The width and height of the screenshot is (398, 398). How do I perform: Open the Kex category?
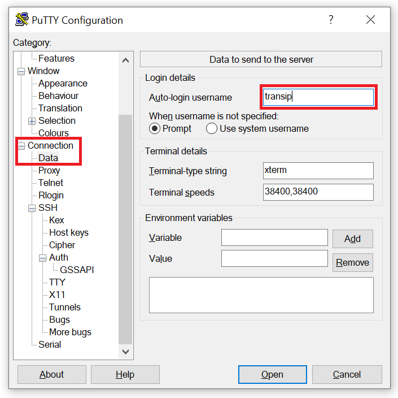coord(56,220)
